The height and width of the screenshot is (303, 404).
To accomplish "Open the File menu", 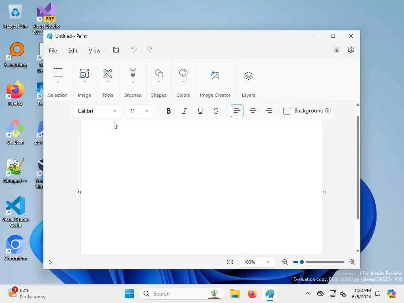I will (x=53, y=50).
